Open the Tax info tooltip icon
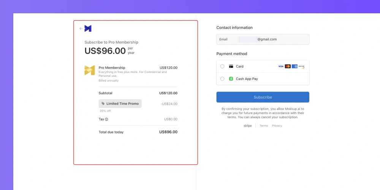This screenshot has width=380, height=190. tap(106, 119)
